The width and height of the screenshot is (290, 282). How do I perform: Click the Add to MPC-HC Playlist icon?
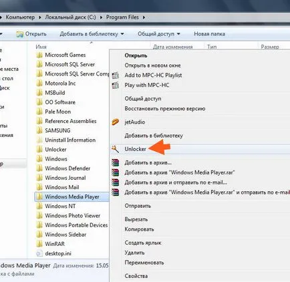pyautogui.click(x=115, y=76)
